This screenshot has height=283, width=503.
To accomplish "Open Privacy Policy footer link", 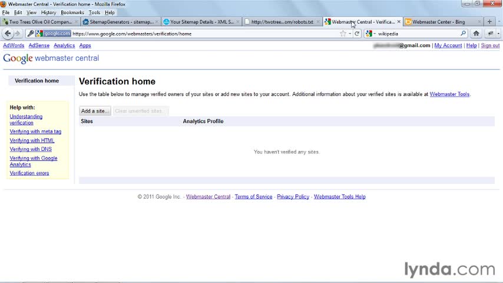I will coord(293,196).
